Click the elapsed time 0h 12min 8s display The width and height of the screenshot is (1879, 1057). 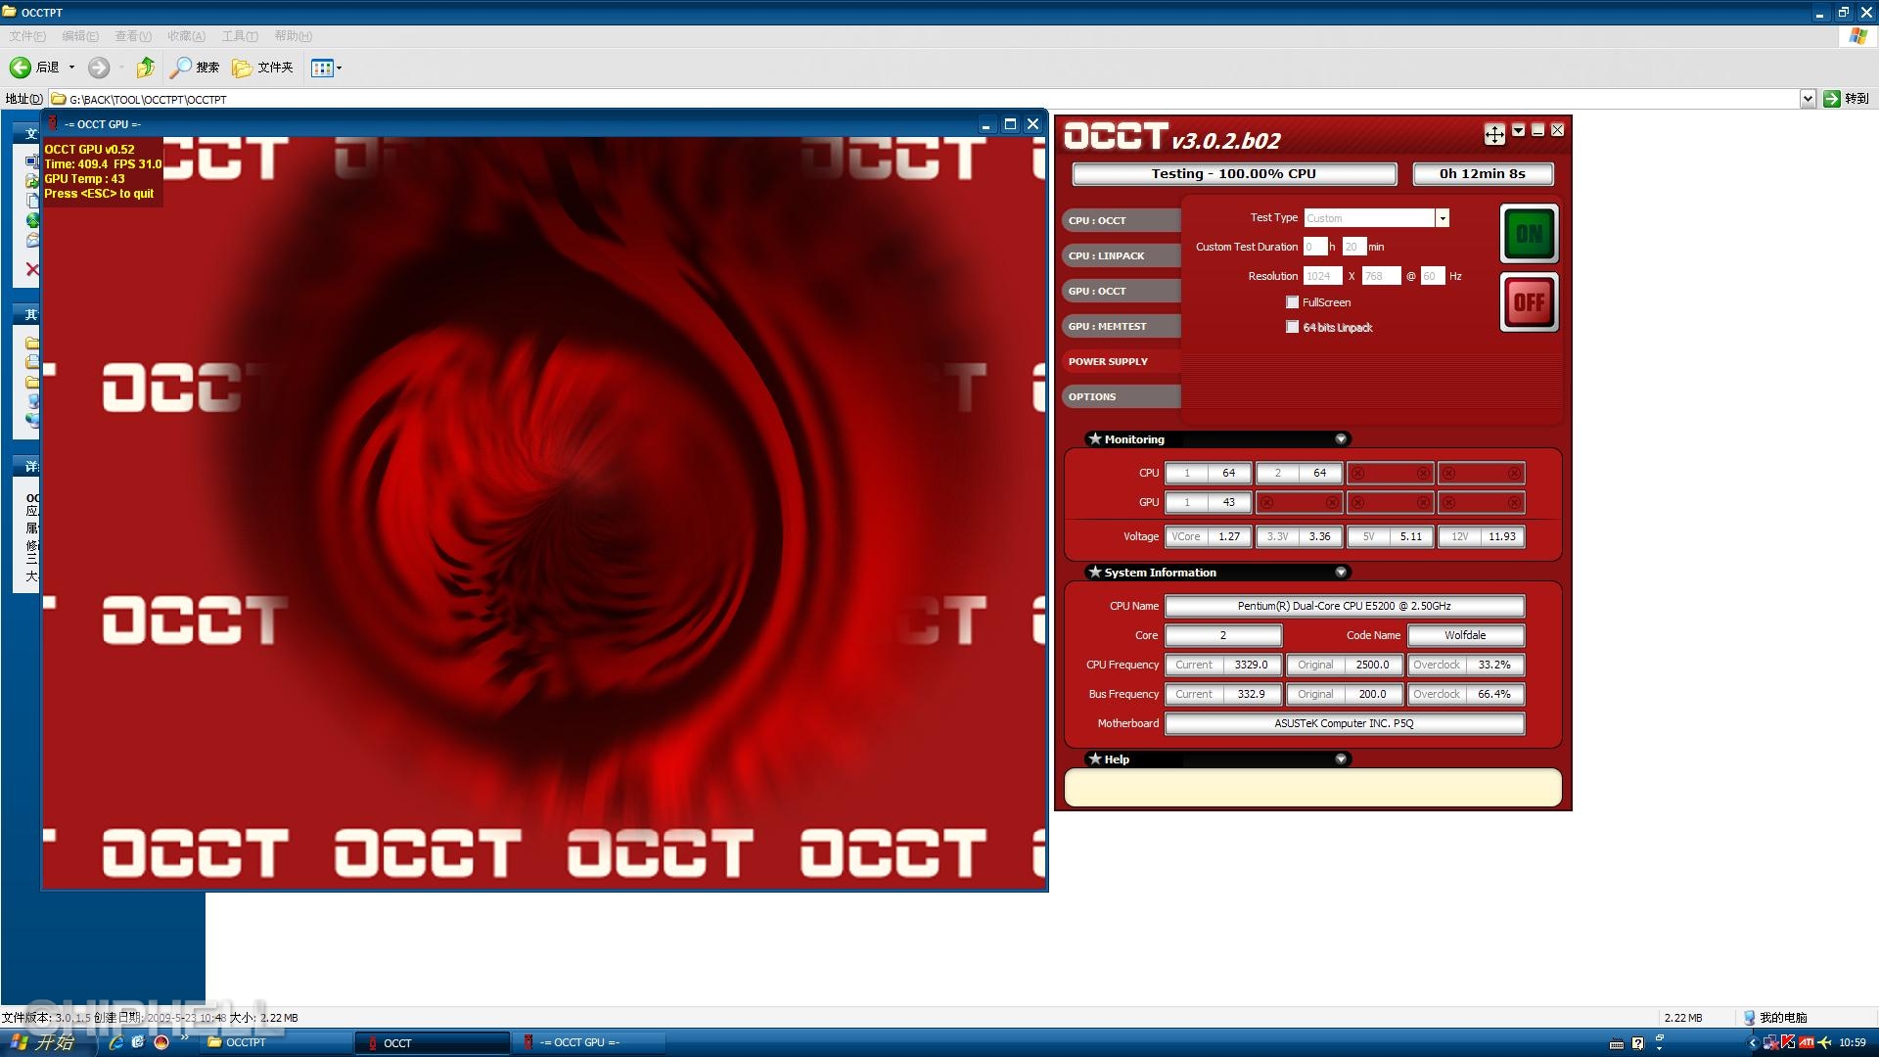(1482, 174)
